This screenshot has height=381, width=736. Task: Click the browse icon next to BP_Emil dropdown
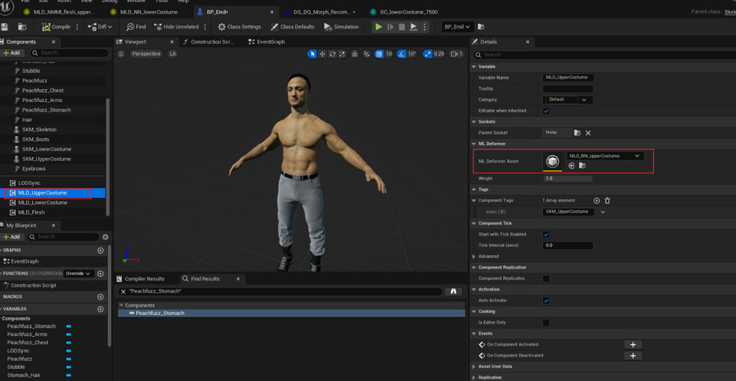coord(481,27)
